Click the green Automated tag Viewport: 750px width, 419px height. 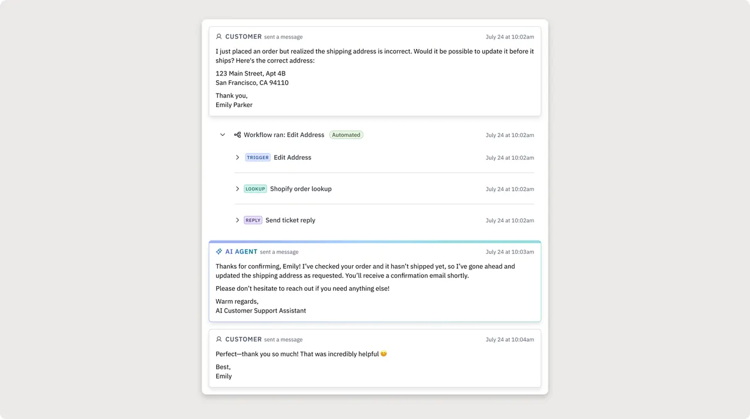point(346,135)
